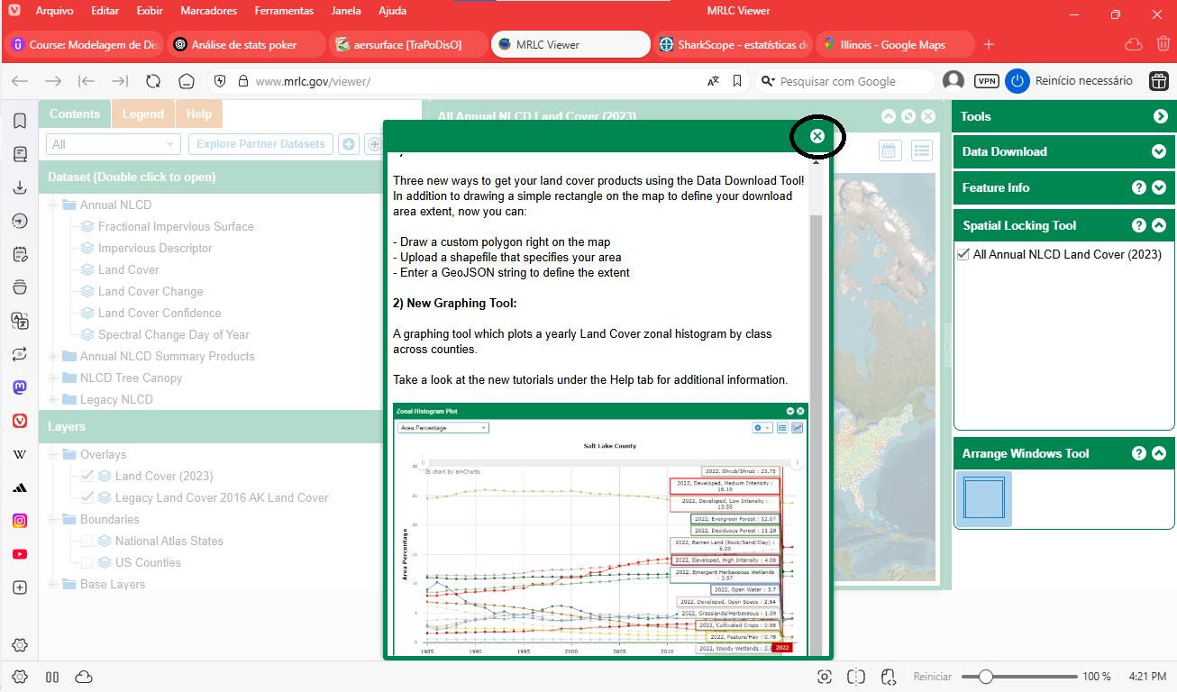Collapse the Arrange Windows Tool panel
Screen dimensions: 1177x692
coord(1159,453)
